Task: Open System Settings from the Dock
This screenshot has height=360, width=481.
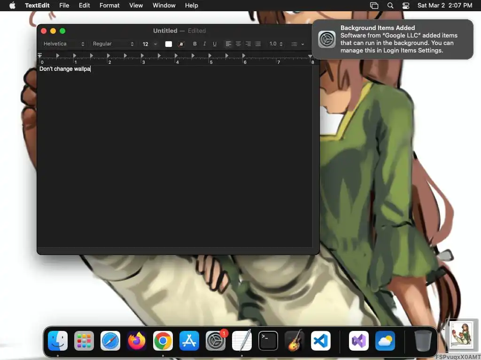Action: click(x=216, y=341)
